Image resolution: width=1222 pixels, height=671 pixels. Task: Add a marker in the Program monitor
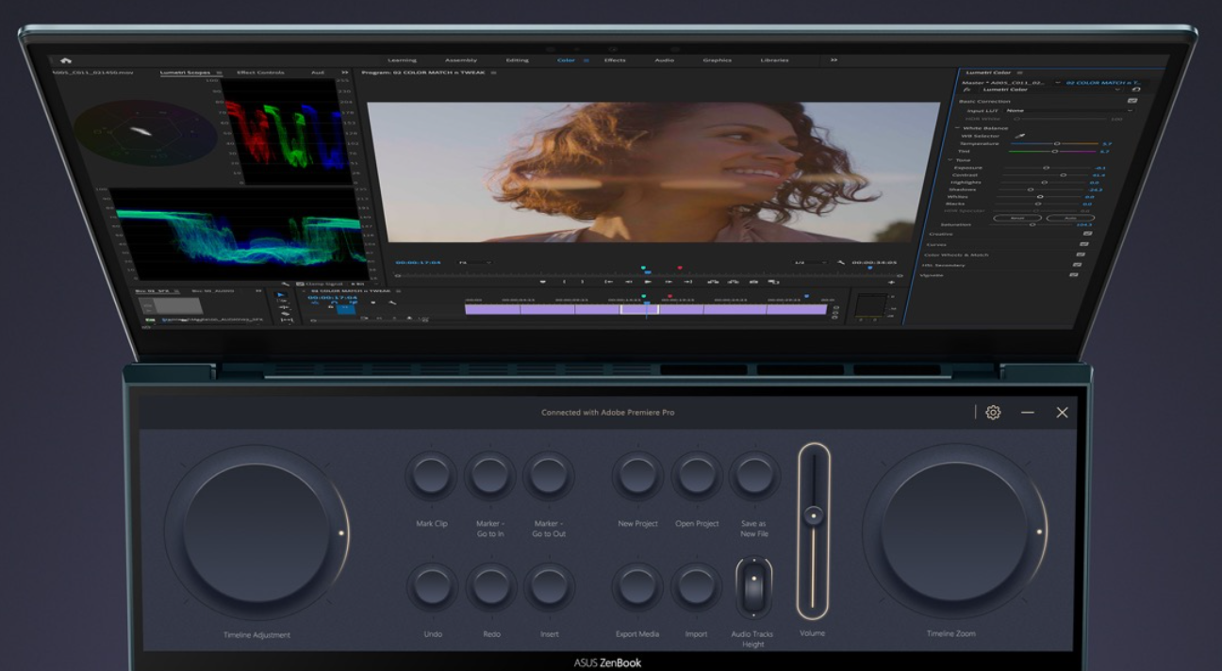pos(542,281)
